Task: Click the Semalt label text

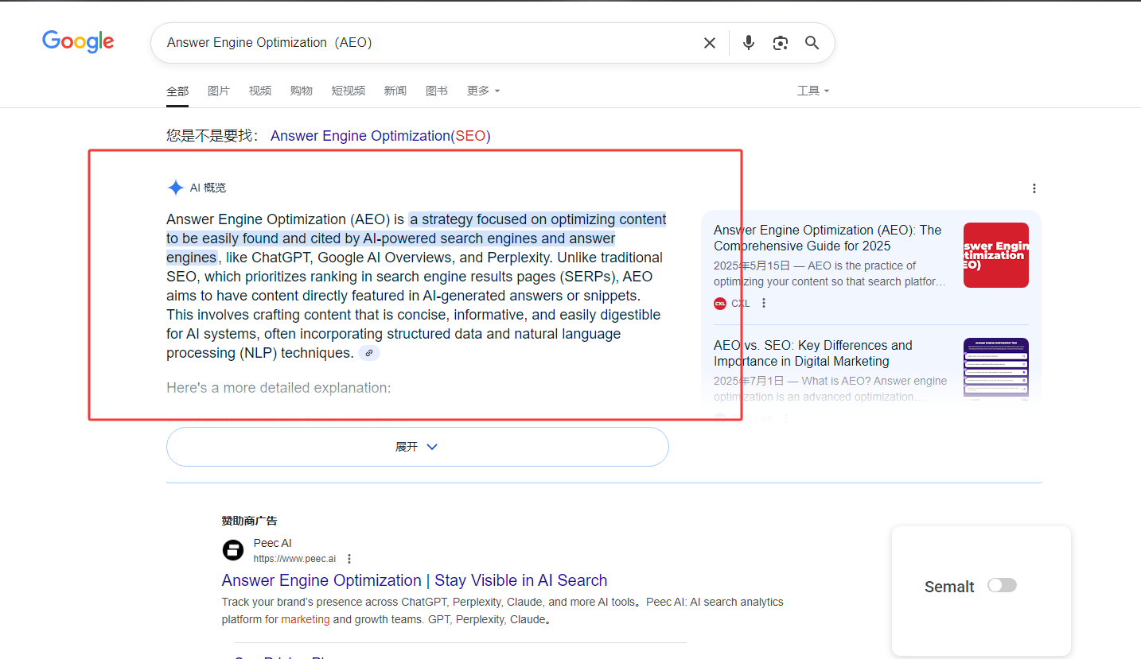Action: 949,587
